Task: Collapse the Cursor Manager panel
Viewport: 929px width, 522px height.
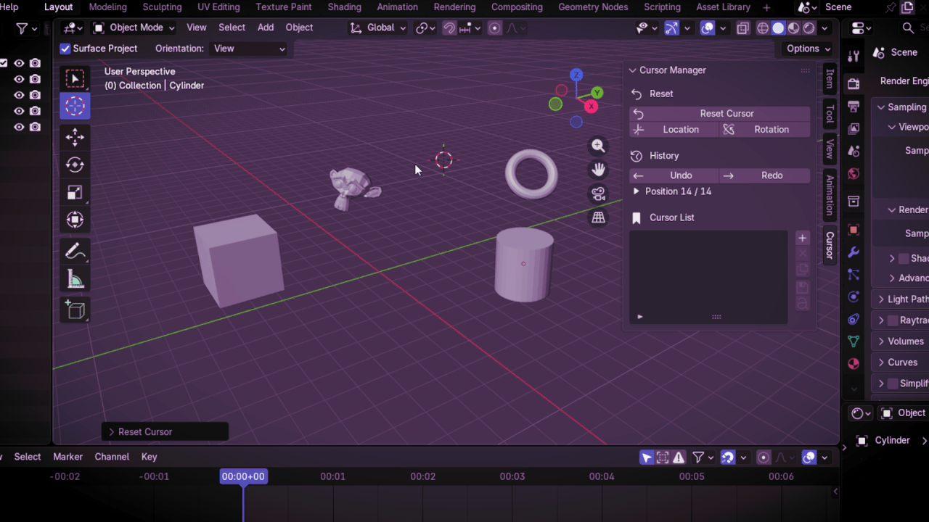Action: pos(632,70)
